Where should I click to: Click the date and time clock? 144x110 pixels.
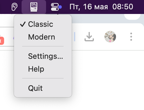pyautogui.click(x=101, y=7)
